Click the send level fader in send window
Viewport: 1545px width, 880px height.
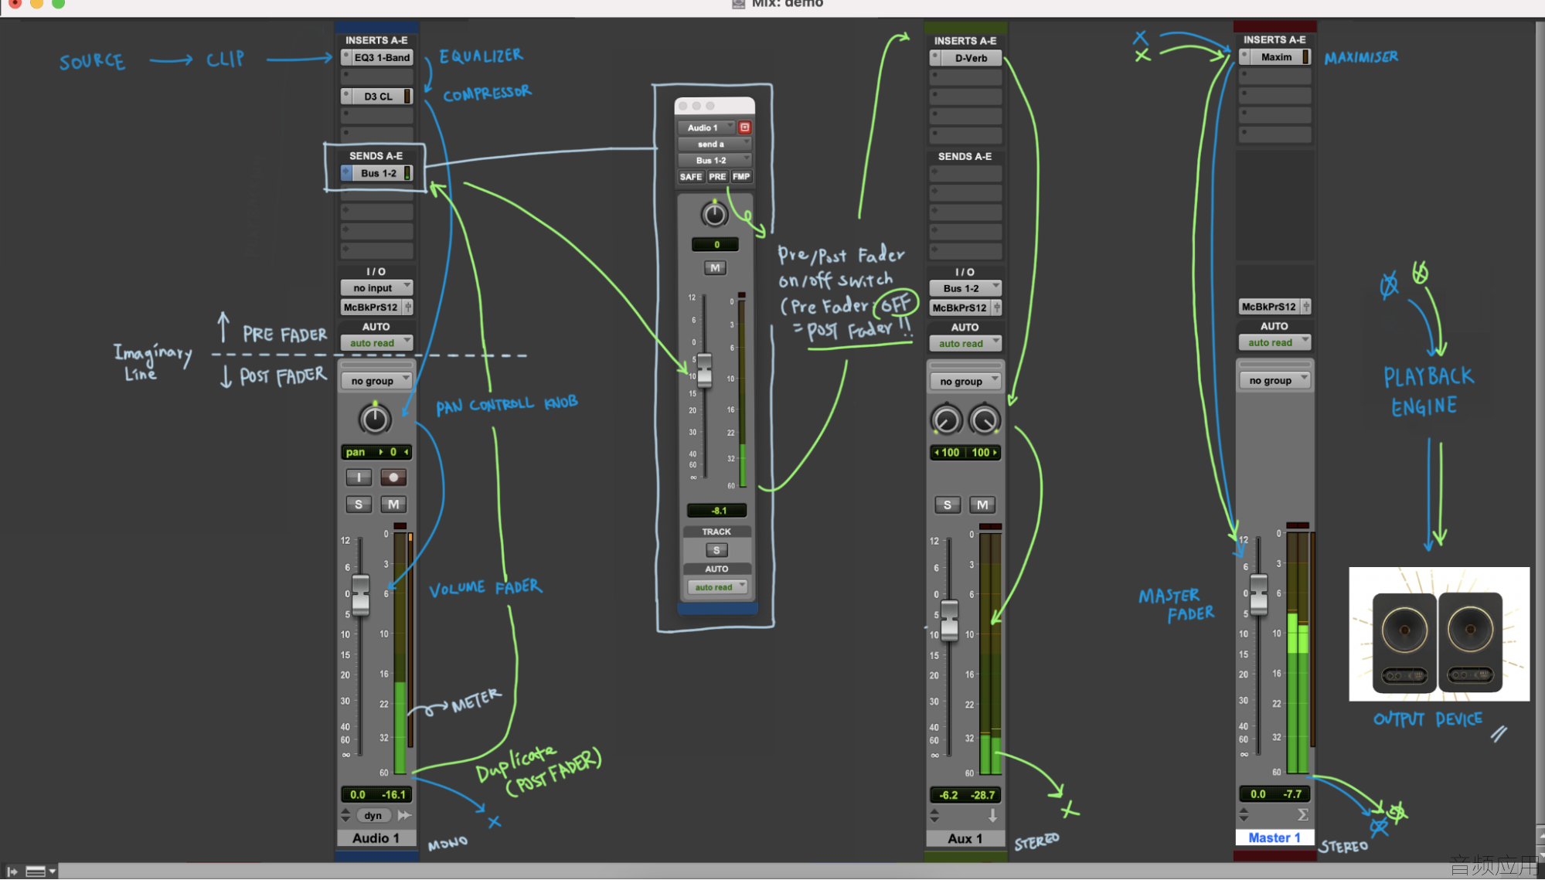[x=704, y=369]
